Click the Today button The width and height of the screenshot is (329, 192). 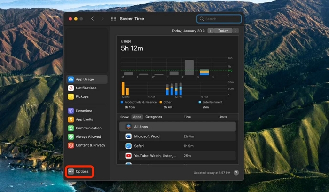click(x=223, y=31)
